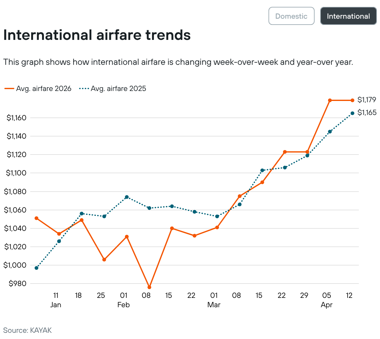380x339 pixels.
Task: Click the teal 2025 point at Mar 01
Action: (x=217, y=216)
